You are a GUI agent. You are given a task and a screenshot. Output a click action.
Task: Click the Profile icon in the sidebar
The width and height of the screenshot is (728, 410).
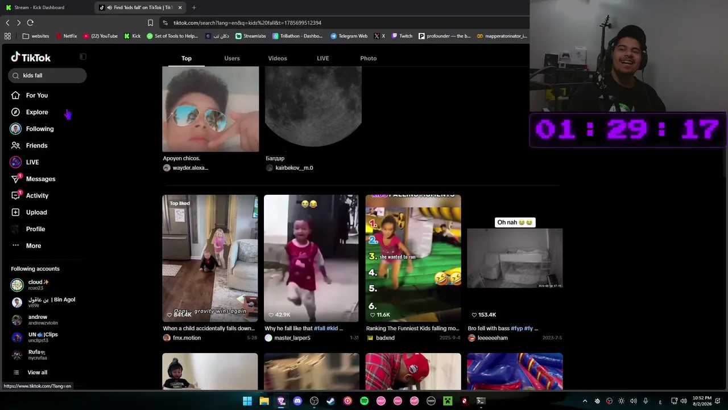(15, 229)
